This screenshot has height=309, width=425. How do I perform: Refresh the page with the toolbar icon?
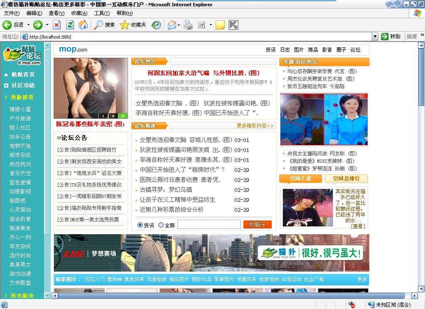70,25
